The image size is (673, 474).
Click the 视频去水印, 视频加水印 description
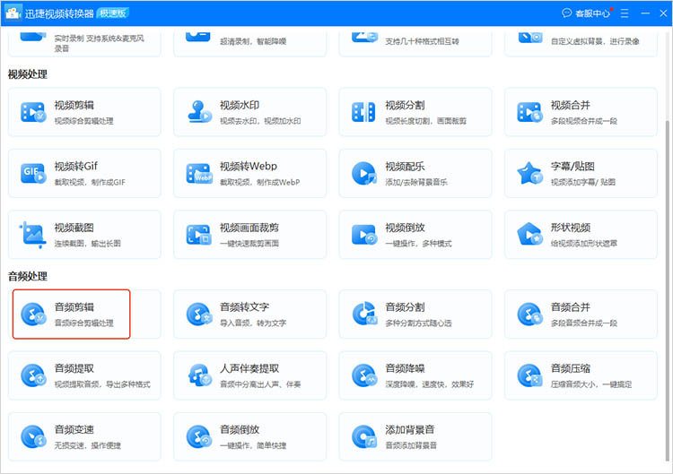[260, 121]
